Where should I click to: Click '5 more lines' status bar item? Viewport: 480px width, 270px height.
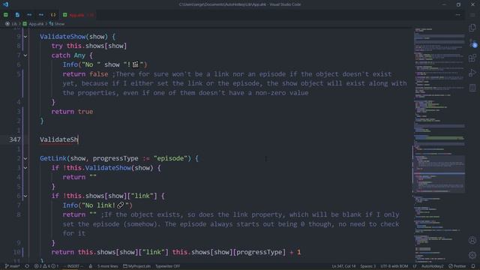pos(107,266)
